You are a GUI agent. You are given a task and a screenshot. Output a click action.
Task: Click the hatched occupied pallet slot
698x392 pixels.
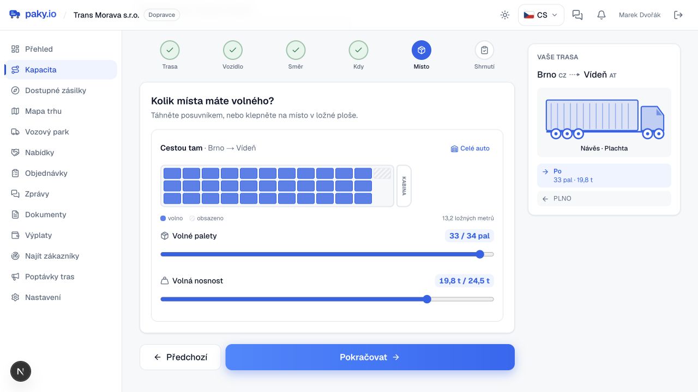(382, 173)
